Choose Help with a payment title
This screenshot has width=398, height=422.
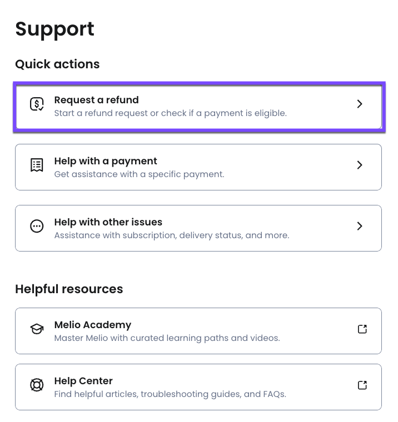pyautogui.click(x=106, y=161)
